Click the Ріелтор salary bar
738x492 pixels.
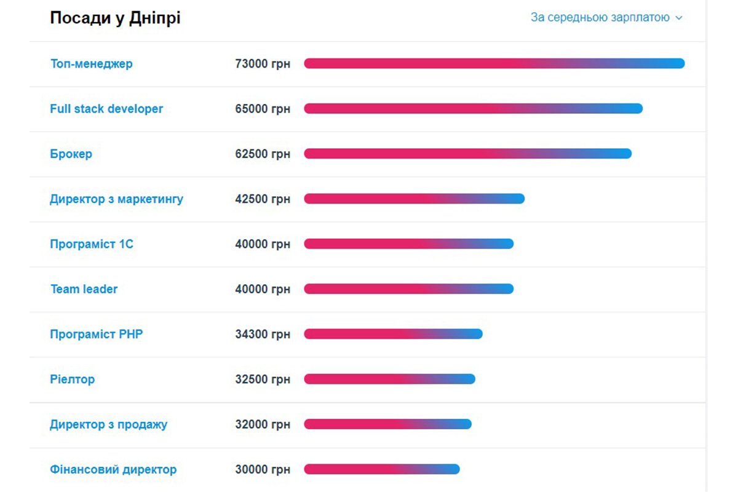click(x=389, y=379)
